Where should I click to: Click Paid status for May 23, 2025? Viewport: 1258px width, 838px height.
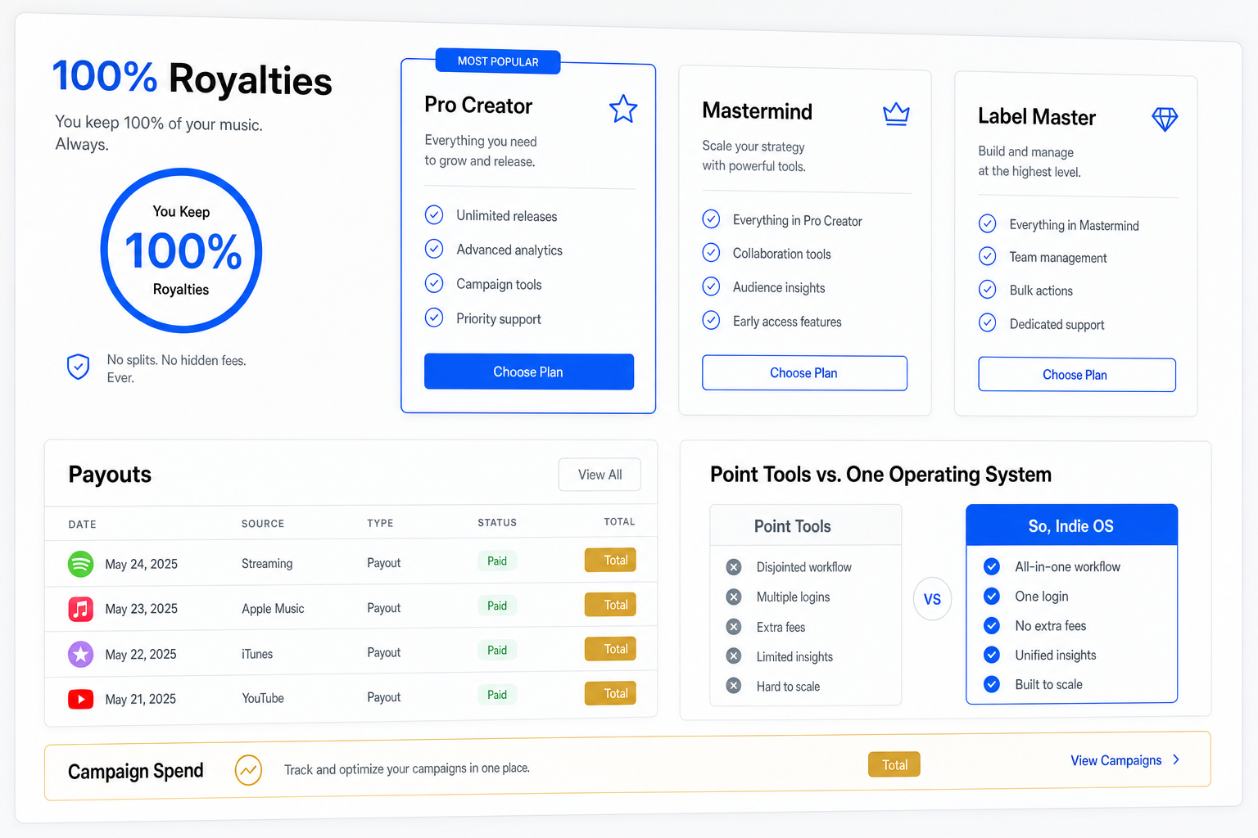click(x=497, y=606)
